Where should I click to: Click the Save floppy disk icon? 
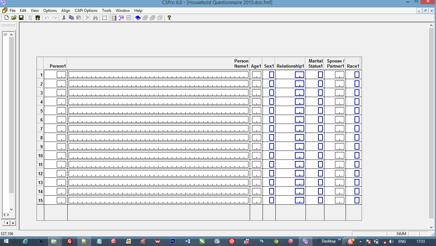[21, 18]
